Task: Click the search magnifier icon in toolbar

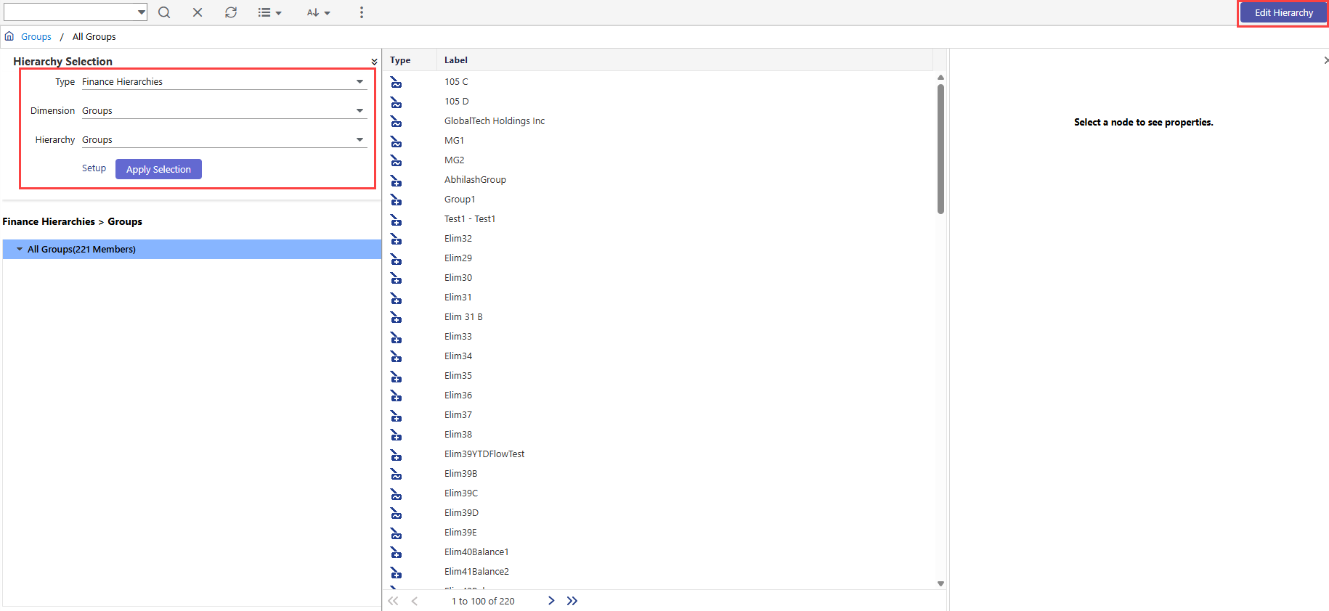Action: 164,12
